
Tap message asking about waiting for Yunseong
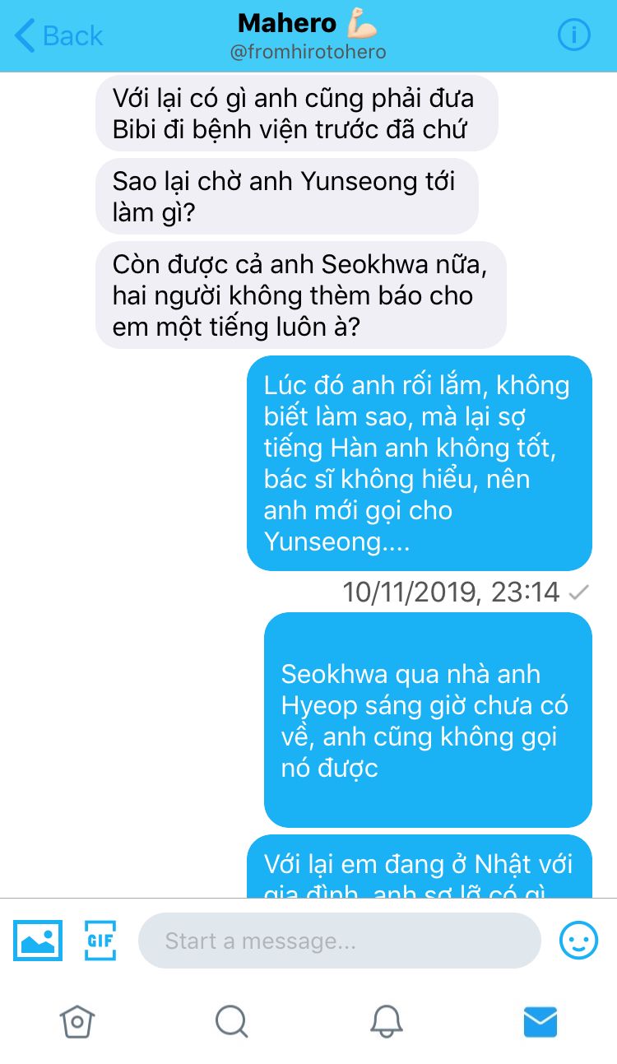coord(287,196)
